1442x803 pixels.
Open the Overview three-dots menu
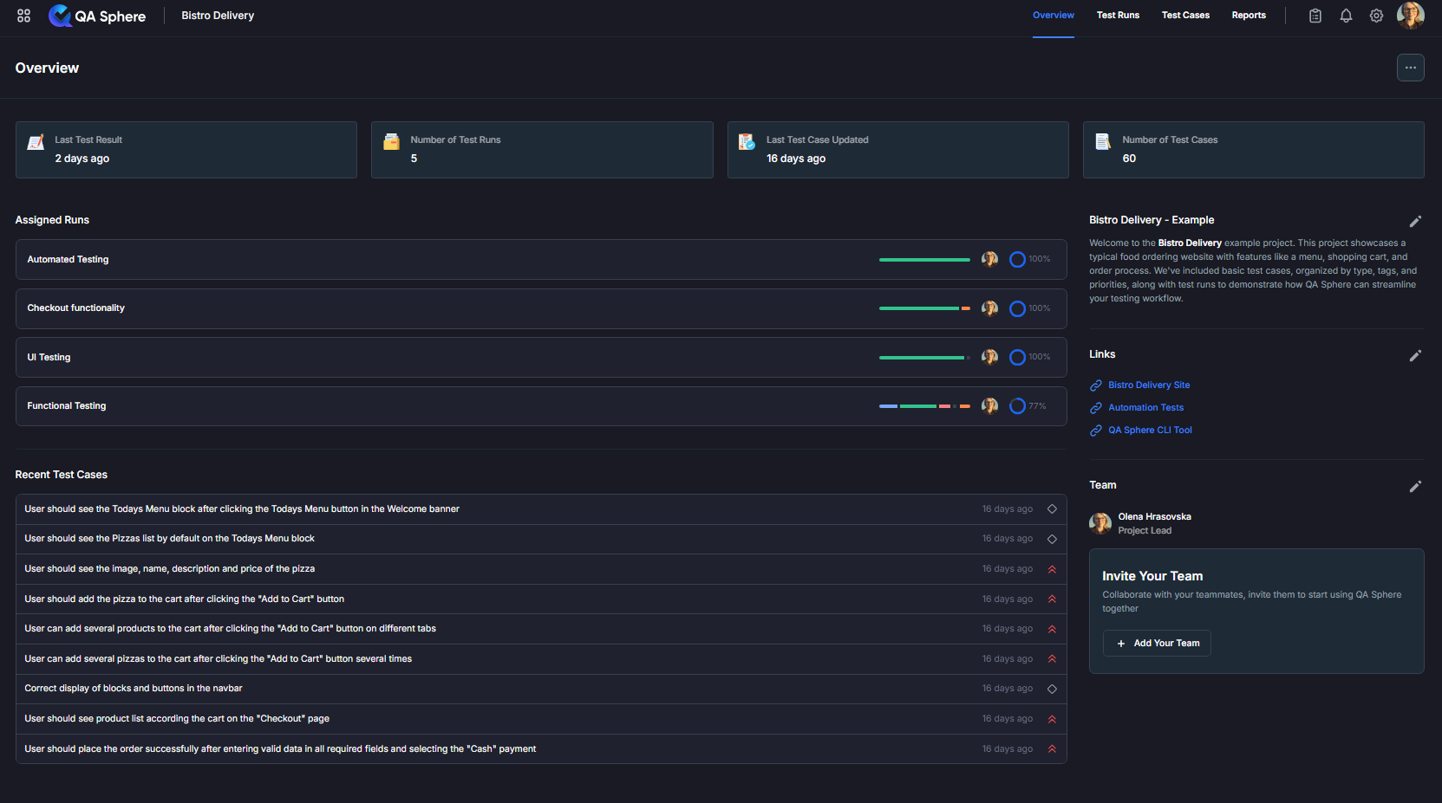tap(1411, 68)
